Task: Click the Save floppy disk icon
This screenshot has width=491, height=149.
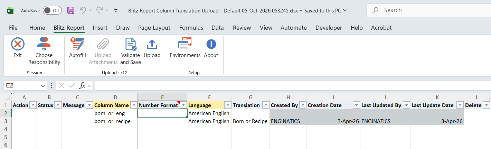Action: point(71,10)
